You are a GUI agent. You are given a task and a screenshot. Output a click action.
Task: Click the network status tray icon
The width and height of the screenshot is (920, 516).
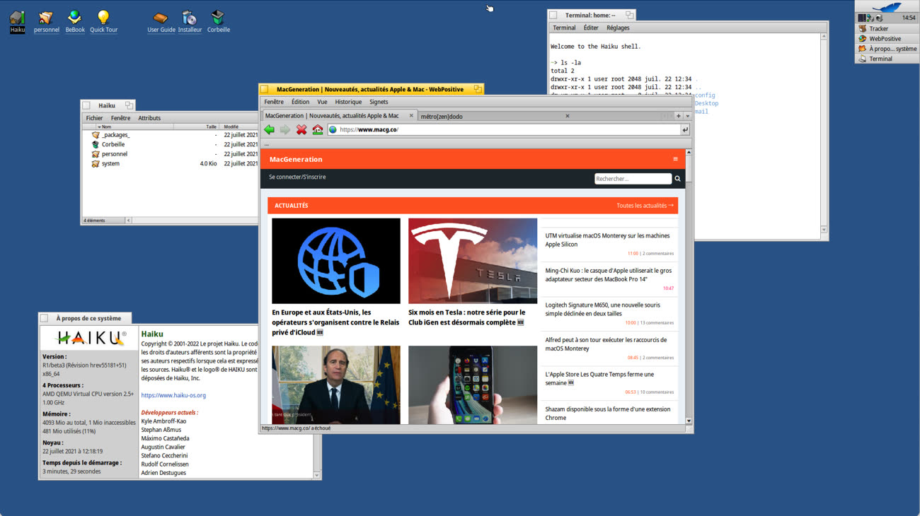(870, 18)
